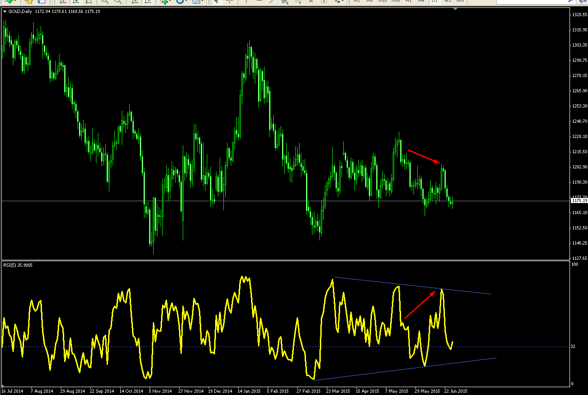Select the Text label 'A' tool
This screenshot has width=588, height=395.
click(311, 1)
